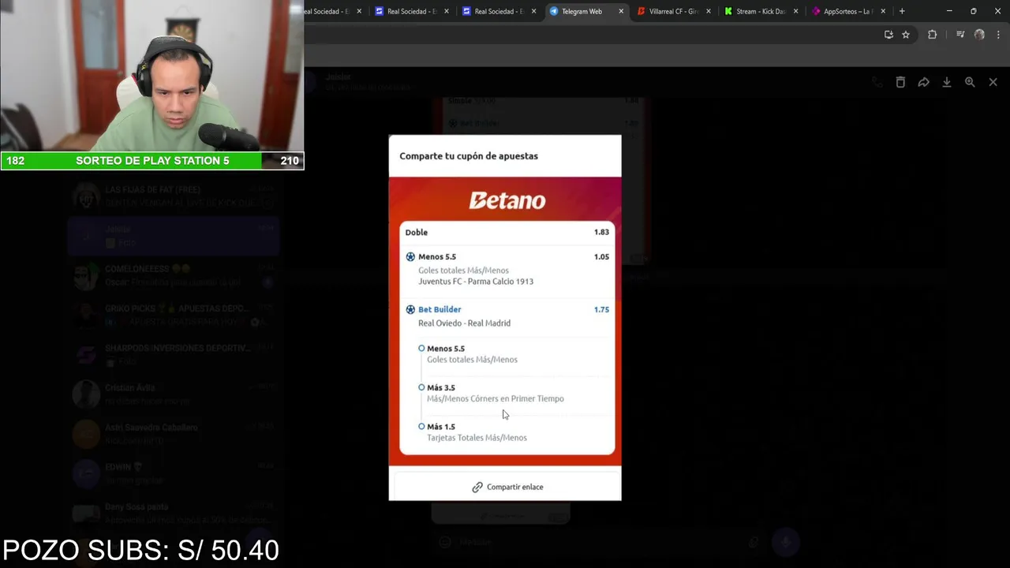This screenshot has height=568, width=1010.
Task: Open a new browser tab
Action: point(902,11)
